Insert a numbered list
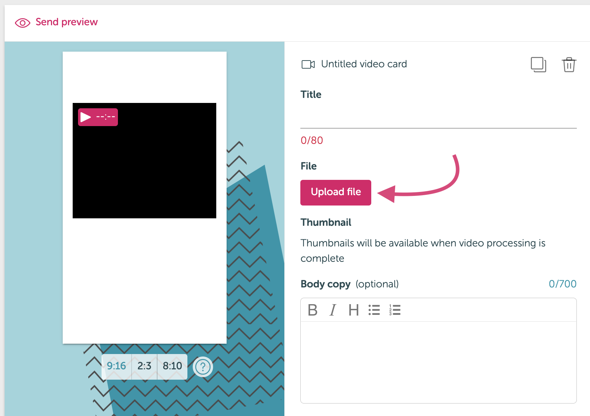This screenshot has width=590, height=416. (x=395, y=310)
